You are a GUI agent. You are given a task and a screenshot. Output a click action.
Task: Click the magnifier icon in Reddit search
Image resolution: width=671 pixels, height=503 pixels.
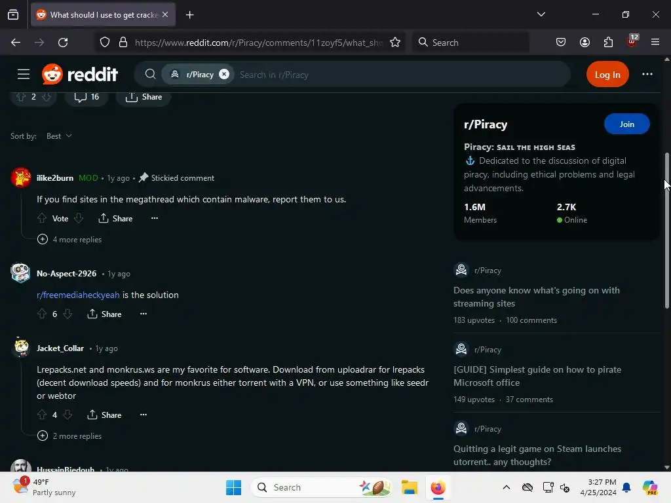pyautogui.click(x=150, y=75)
